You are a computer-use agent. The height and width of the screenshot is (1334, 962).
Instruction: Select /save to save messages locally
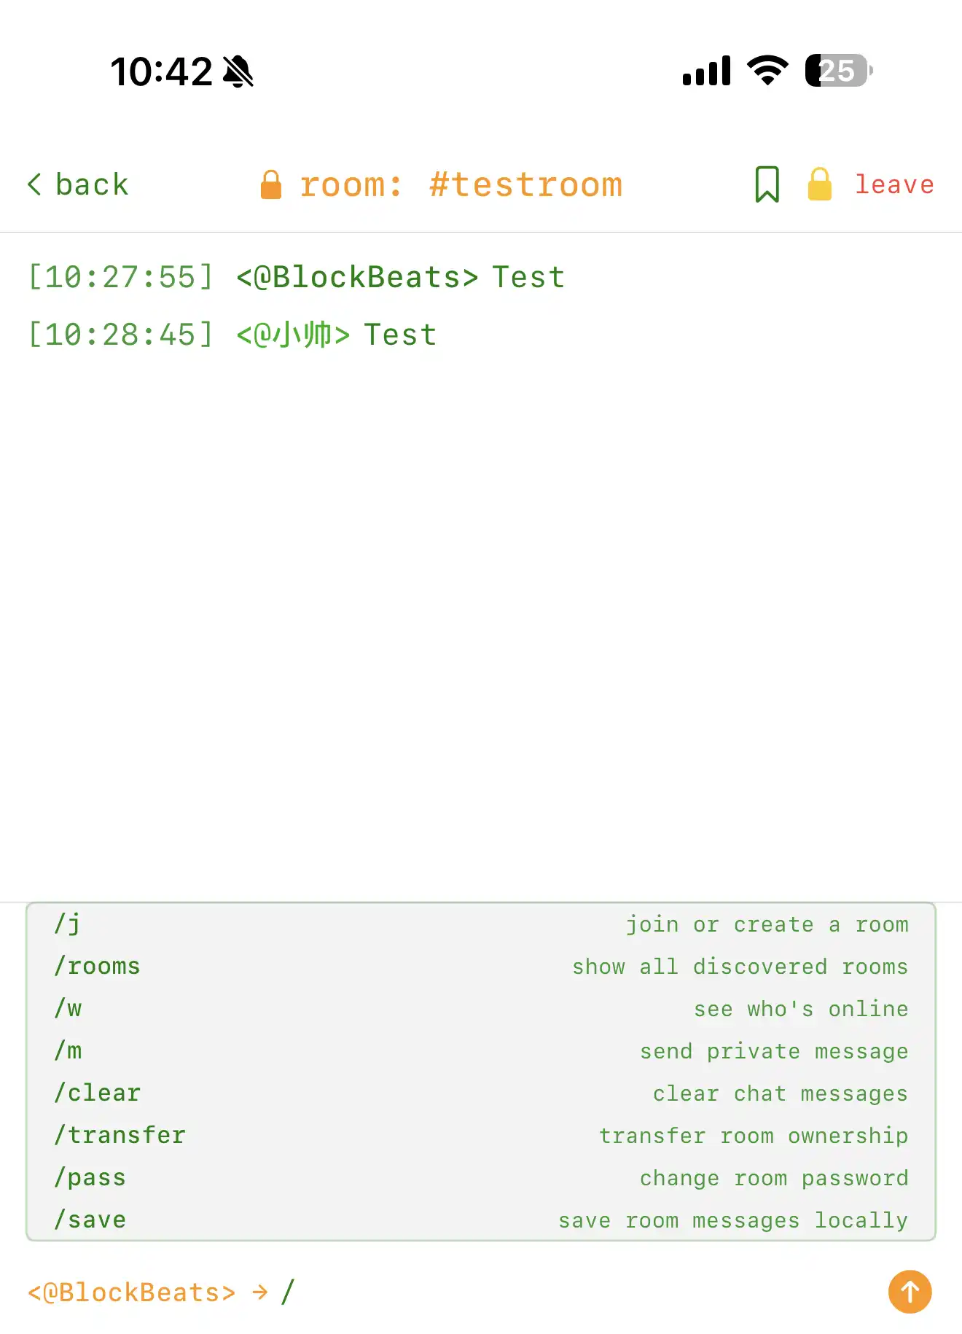pos(89,1220)
